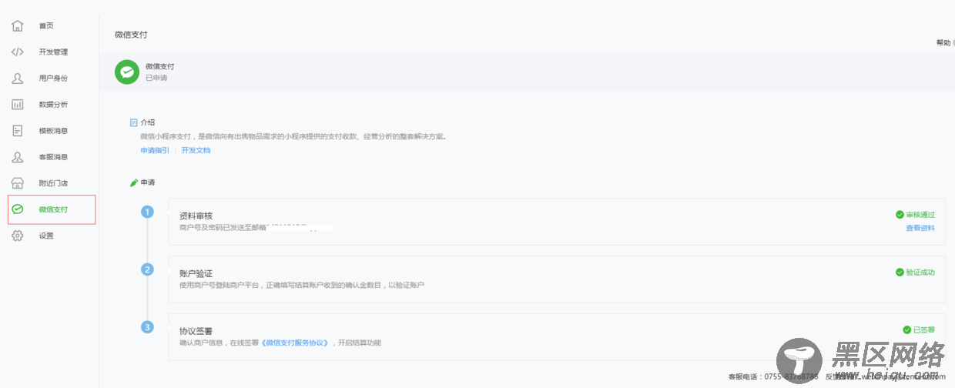Image resolution: width=955 pixels, height=388 pixels.
Task: Click the person icon beside 用户身份
Action: (17, 78)
